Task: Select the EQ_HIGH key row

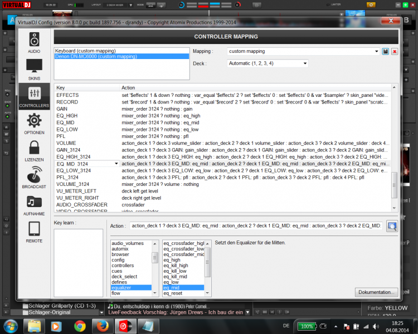Action: (x=223, y=116)
